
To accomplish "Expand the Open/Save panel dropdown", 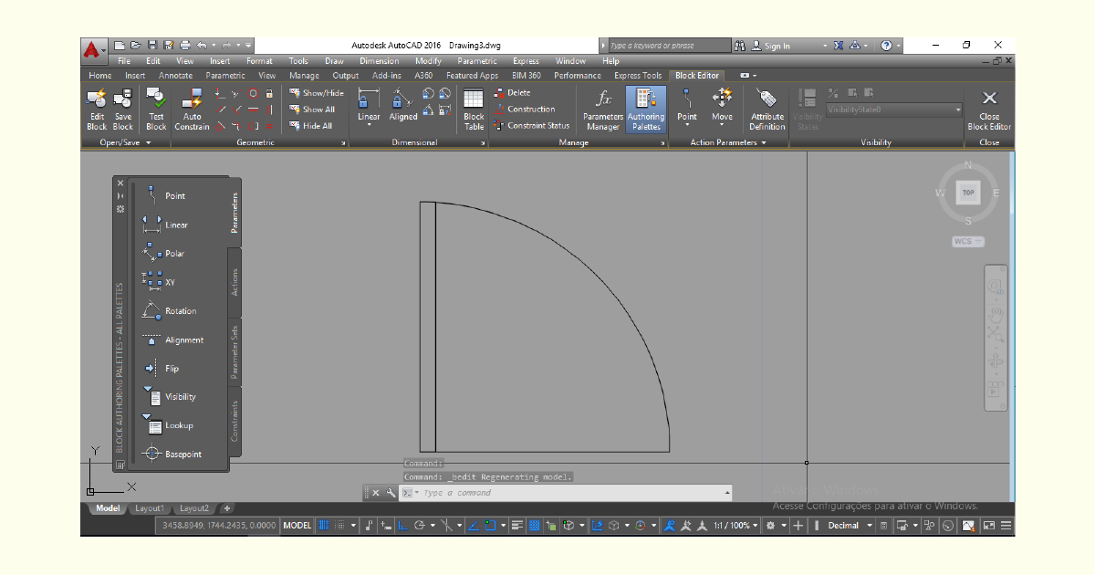I will pyautogui.click(x=126, y=142).
